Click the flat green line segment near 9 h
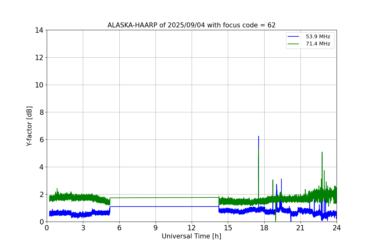374x249 pixels. 156,197
